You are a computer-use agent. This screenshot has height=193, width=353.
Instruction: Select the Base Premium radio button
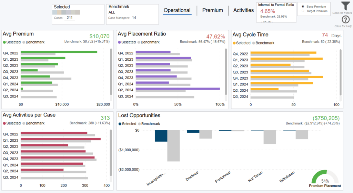pos(303,7)
